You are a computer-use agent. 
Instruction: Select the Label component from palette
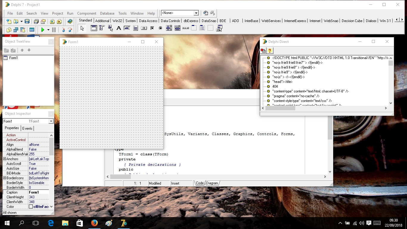pos(119,28)
